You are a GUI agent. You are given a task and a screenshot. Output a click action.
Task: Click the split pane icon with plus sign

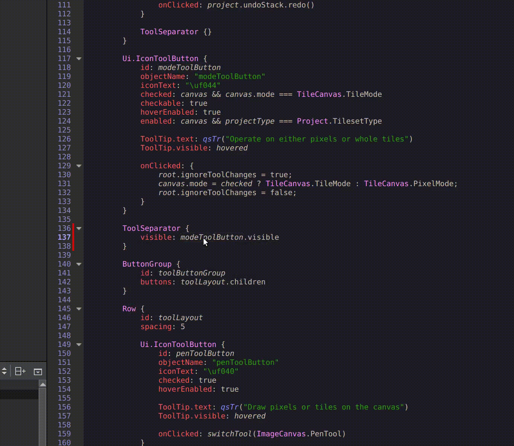(x=20, y=371)
